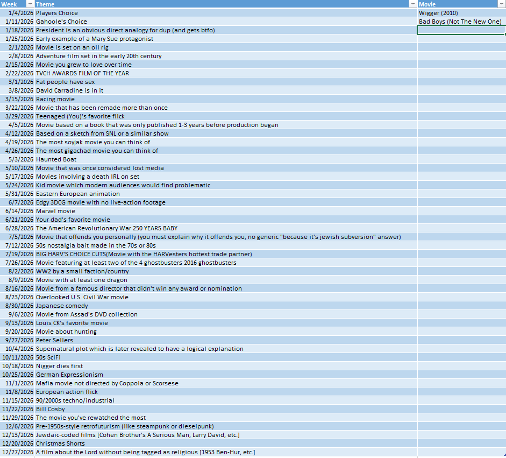Select the "Movie with at least one dragon" cell
Image resolution: width=506 pixels, height=458 pixels.
(82, 280)
